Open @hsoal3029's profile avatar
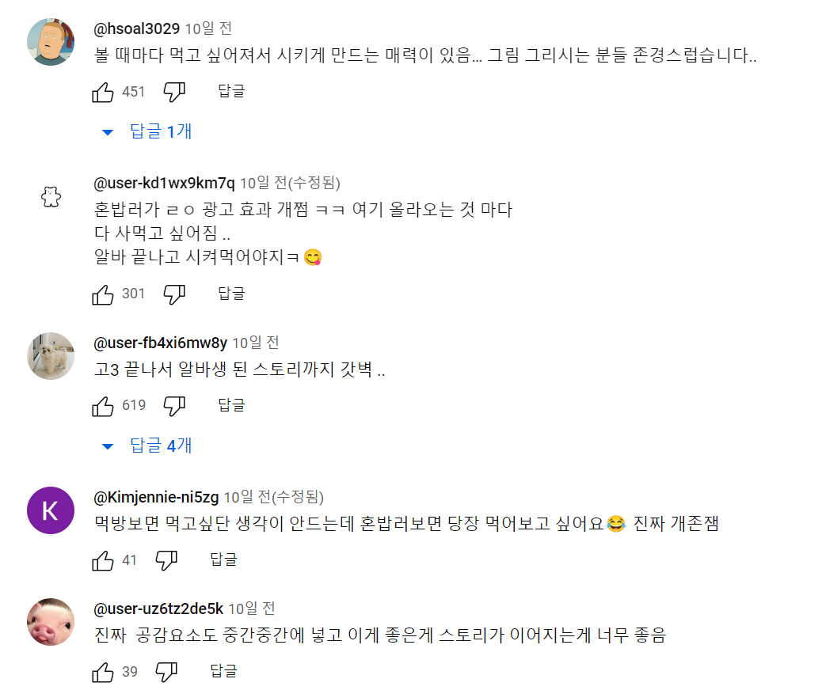822x694 pixels. pyautogui.click(x=51, y=41)
